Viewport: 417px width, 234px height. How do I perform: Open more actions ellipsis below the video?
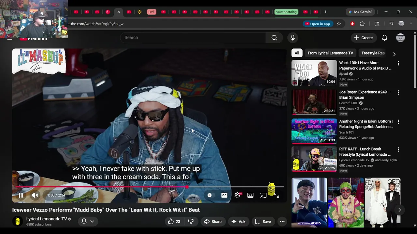282,222
